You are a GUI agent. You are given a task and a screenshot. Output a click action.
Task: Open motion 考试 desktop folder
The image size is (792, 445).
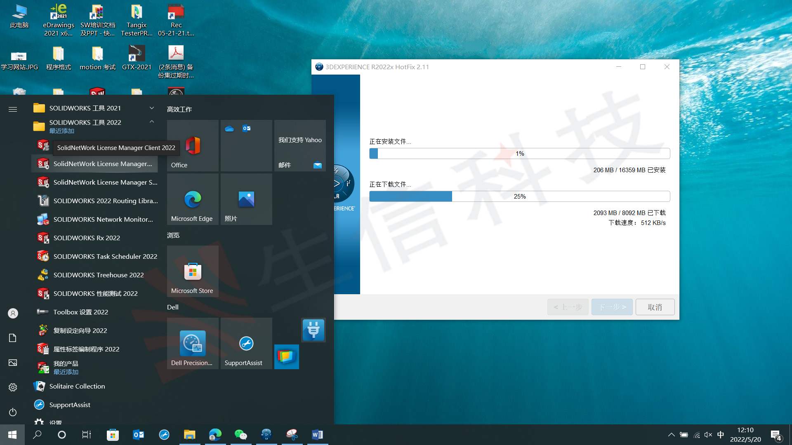(x=97, y=58)
